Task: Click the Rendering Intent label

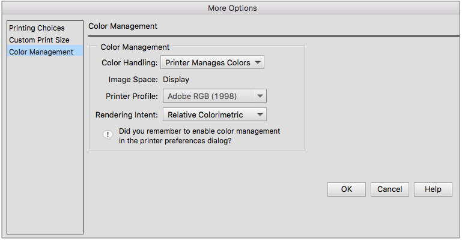Action: (x=127, y=115)
